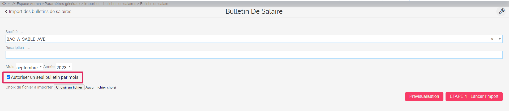Click the ellipsis next to Société label

coord(22,32)
